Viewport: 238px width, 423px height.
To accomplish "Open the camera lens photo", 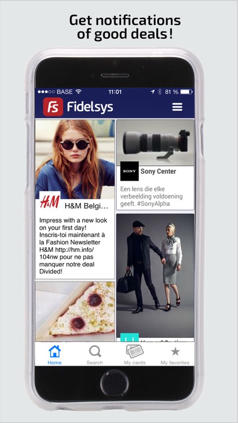I will point(156,143).
